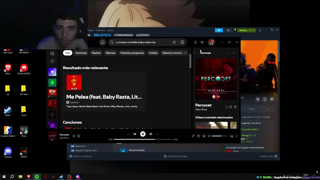Image resolution: width=320 pixels, height=180 pixels.
Task: Enter Spotify full screen mode
Action: (237, 136)
